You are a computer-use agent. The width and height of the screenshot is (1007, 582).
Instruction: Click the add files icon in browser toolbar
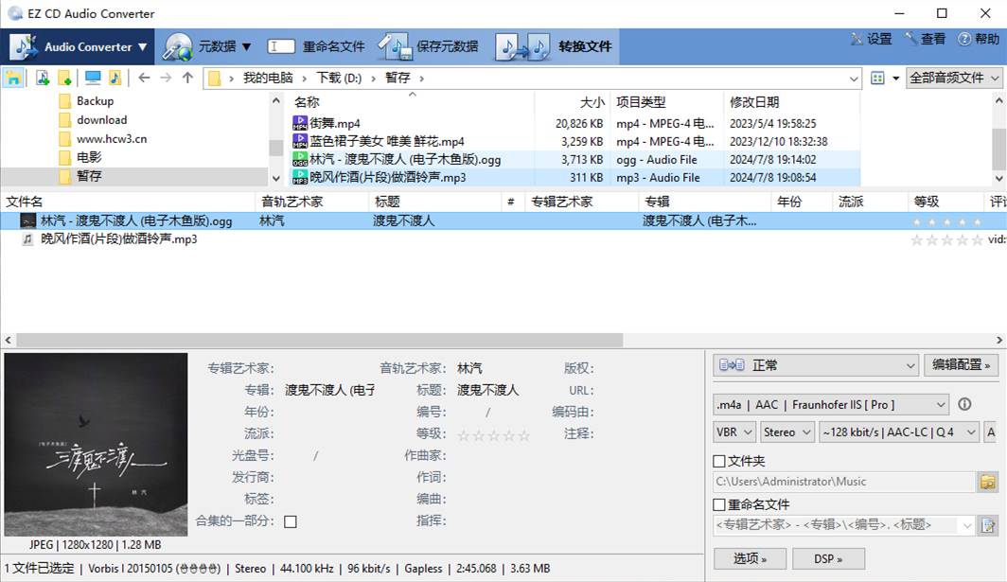click(42, 78)
